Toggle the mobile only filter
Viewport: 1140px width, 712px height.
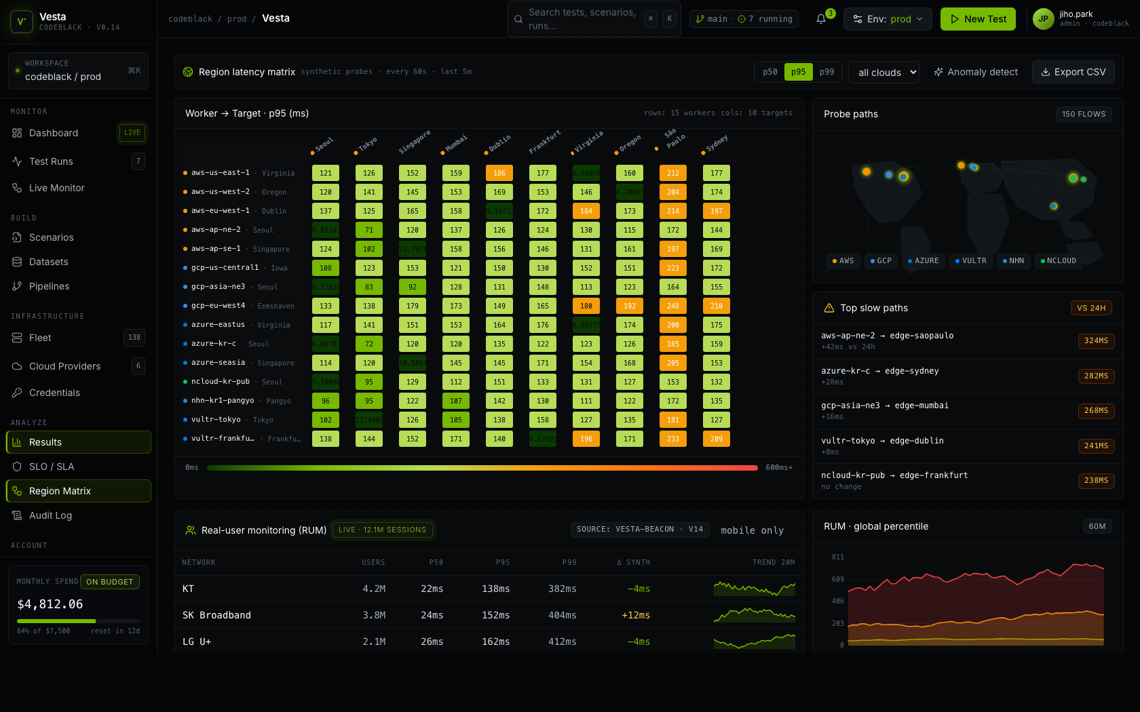752,530
